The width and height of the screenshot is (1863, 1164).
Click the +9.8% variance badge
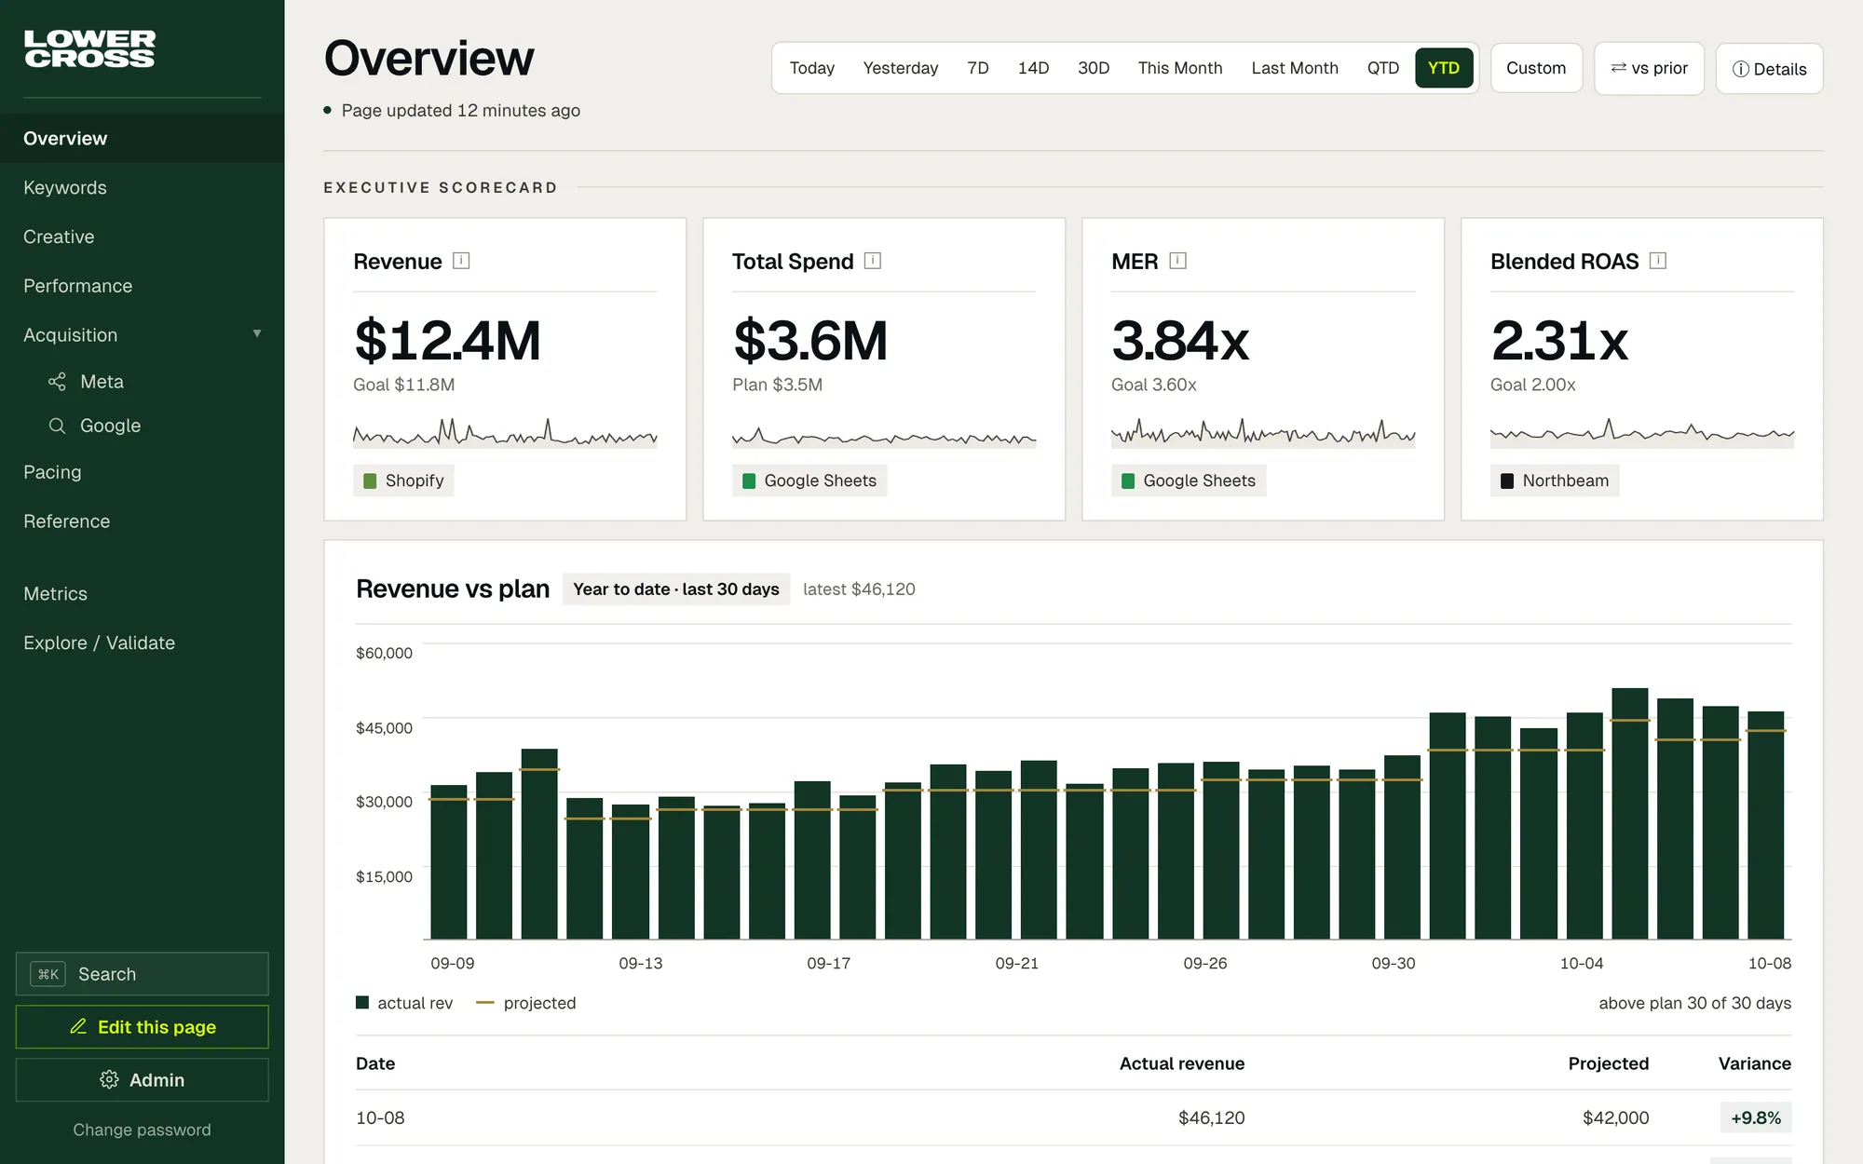[1755, 1117]
